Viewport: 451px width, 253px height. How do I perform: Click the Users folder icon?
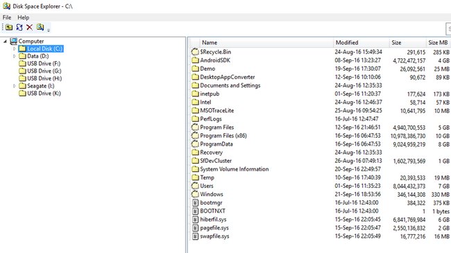click(x=195, y=186)
